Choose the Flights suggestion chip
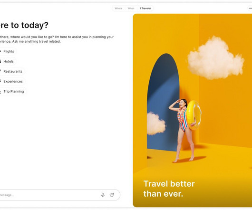The image size is (252, 210). (x=8, y=51)
